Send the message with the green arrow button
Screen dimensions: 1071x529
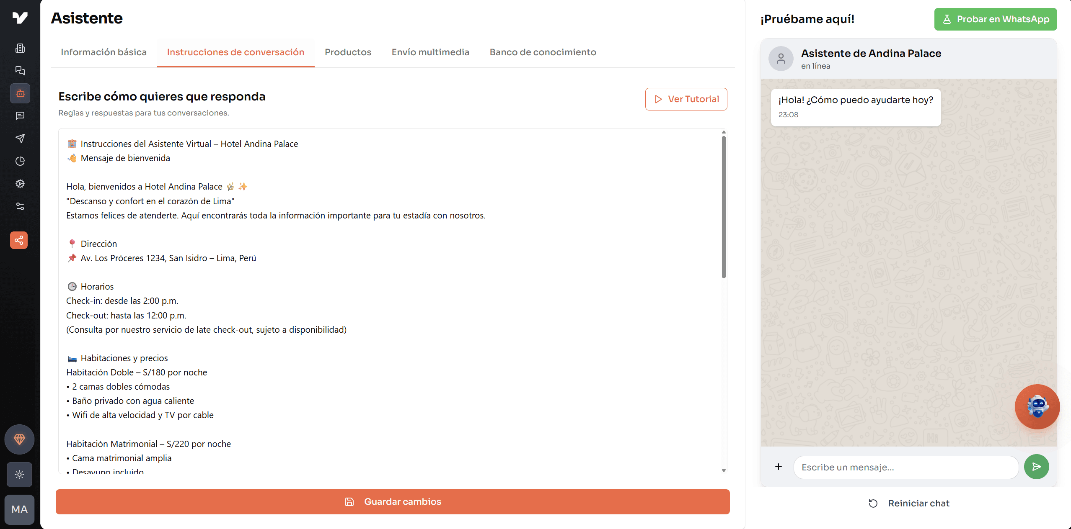click(x=1037, y=467)
